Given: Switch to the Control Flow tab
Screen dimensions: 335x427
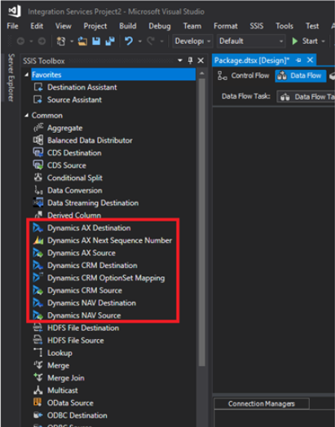Looking at the screenshot, I should (244, 76).
